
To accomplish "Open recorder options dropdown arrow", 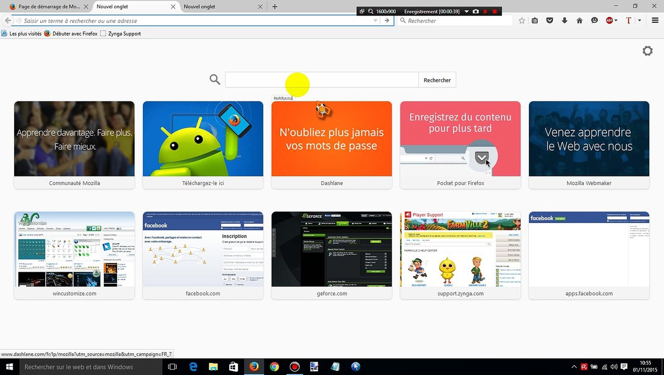I will pos(466,11).
